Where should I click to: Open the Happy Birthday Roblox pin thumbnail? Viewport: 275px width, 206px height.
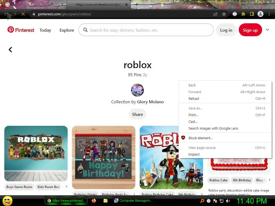pyautogui.click(x=104, y=157)
